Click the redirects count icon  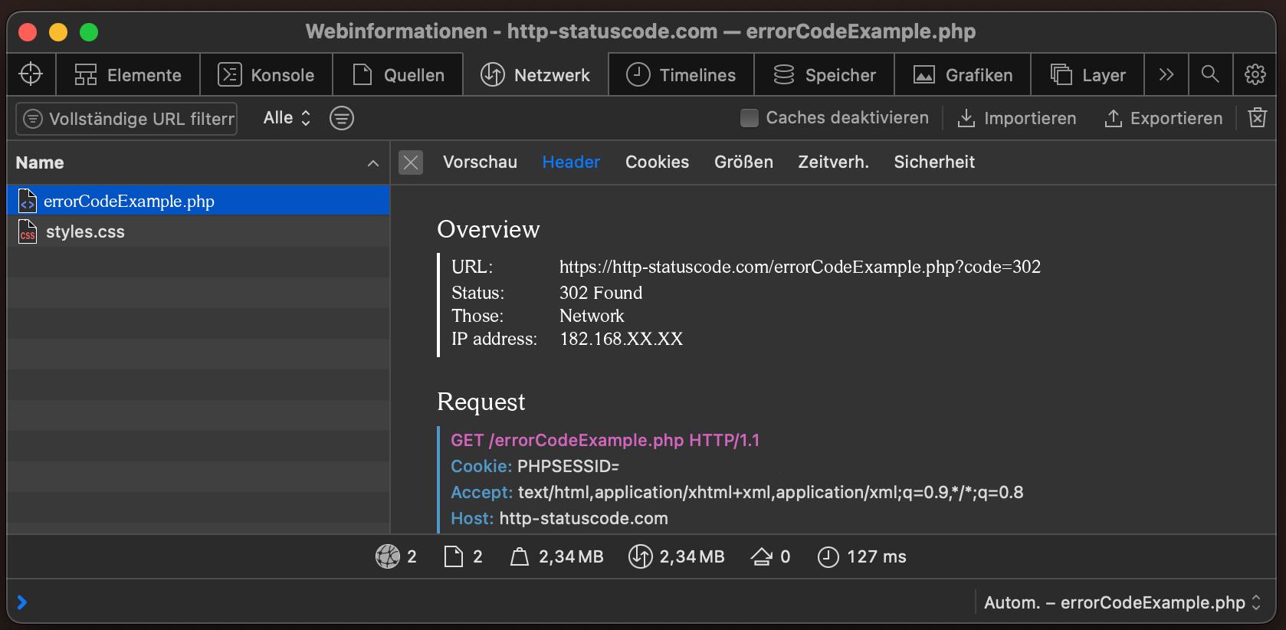[761, 556]
